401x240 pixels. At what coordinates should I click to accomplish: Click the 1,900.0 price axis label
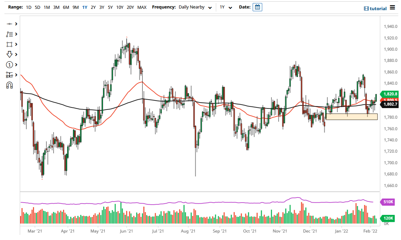390,49
